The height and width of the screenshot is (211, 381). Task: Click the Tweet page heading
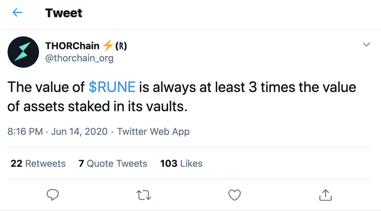[x=63, y=13]
